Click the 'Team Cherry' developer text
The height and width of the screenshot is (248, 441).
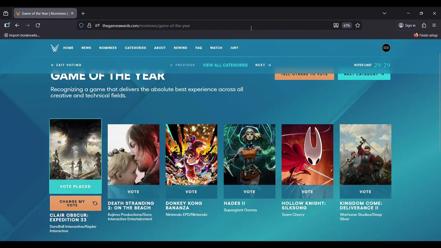[293, 215]
